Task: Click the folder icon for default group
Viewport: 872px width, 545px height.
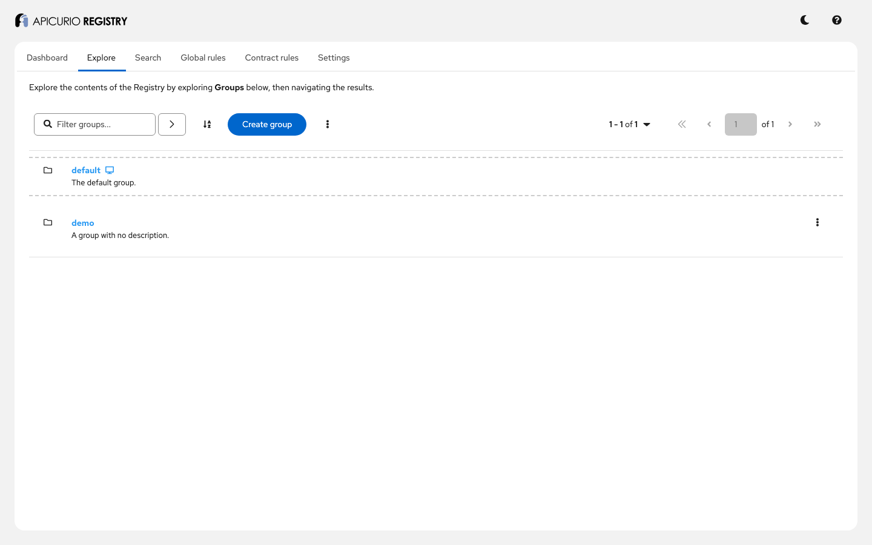Action: [48, 170]
